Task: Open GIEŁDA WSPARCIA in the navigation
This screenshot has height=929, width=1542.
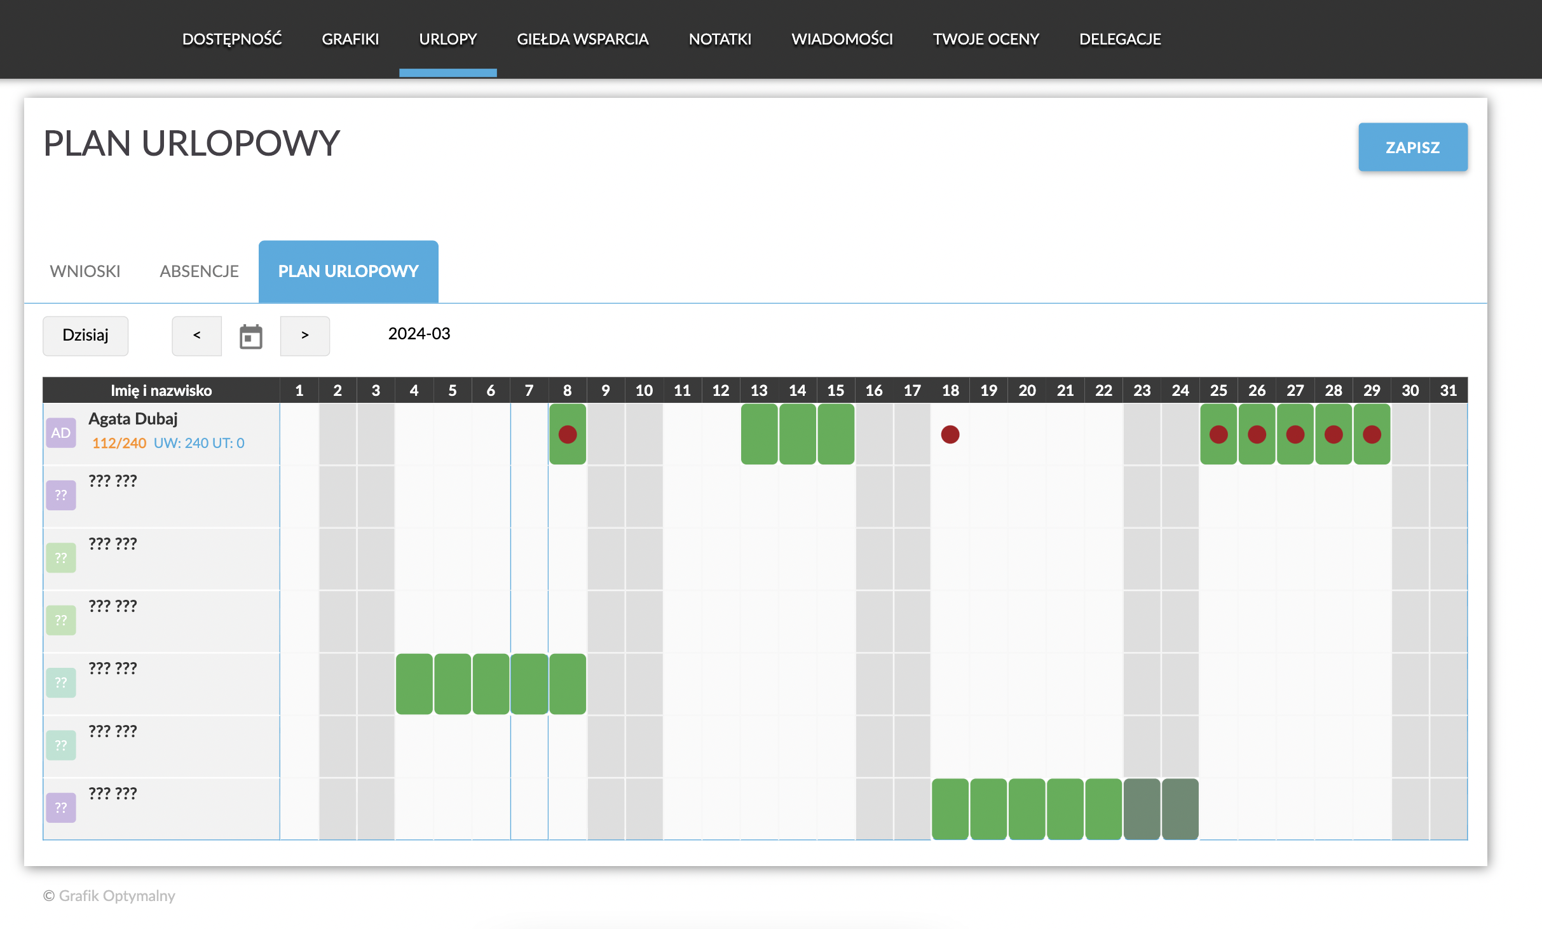Action: [582, 39]
